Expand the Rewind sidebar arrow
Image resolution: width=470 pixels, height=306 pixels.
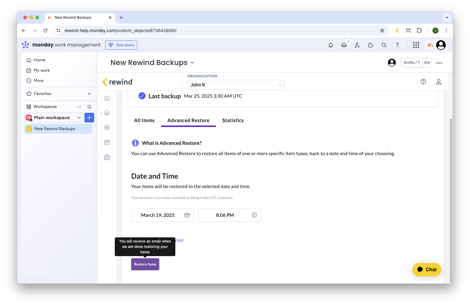[101, 113]
